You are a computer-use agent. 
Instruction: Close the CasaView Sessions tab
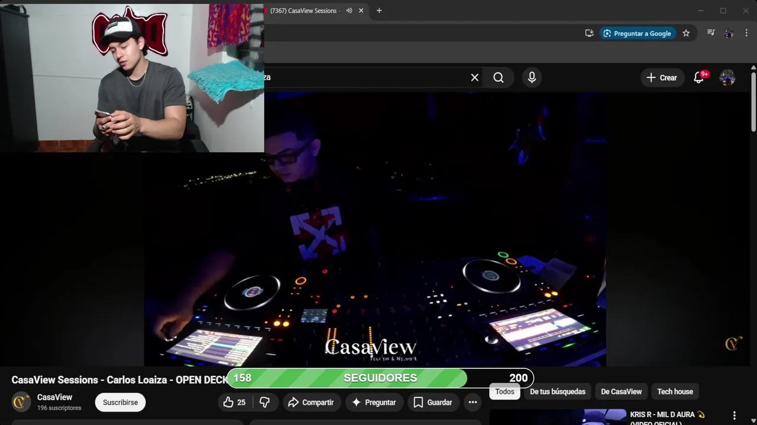(x=361, y=11)
